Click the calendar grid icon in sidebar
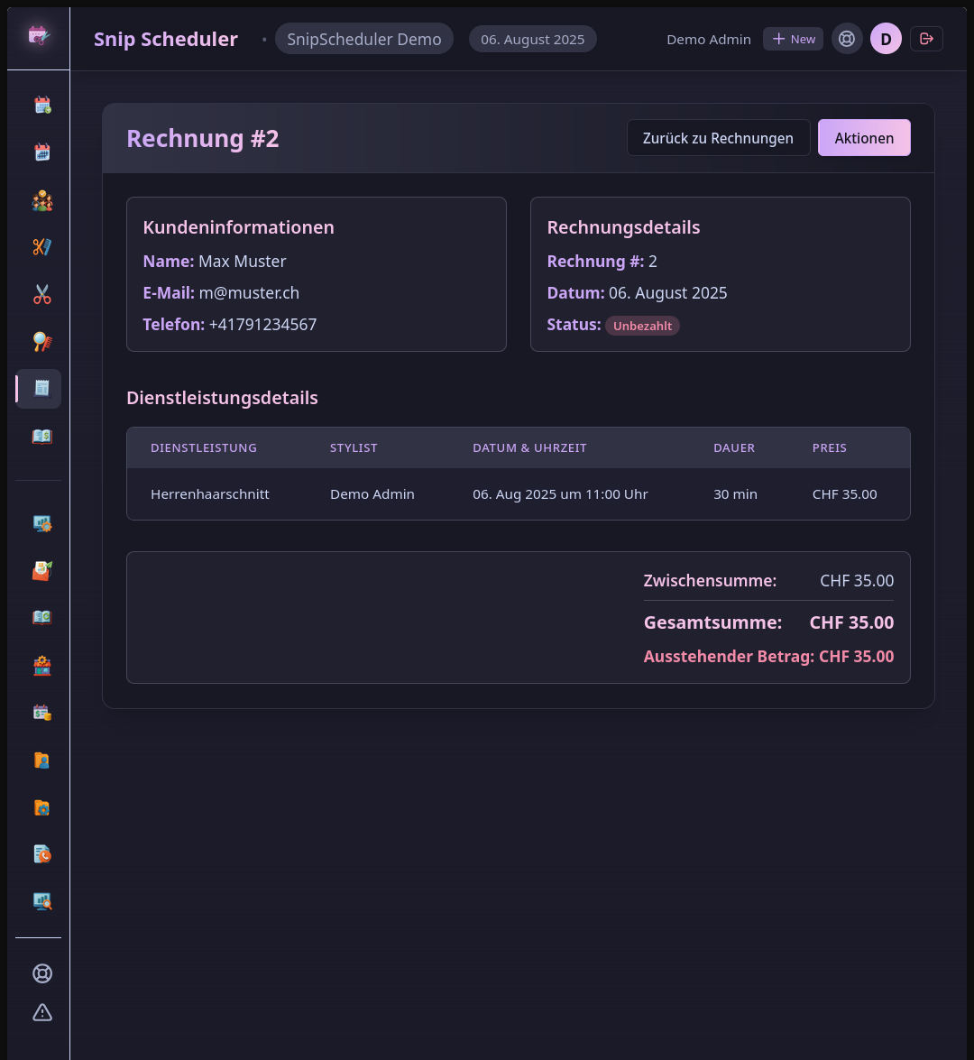 pyautogui.click(x=42, y=152)
